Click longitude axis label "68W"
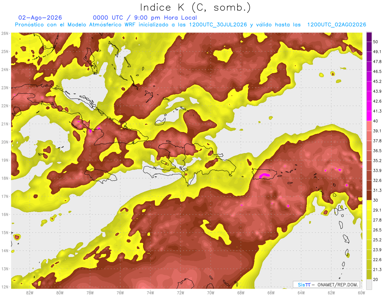This screenshot has width=384, height=297. (x=241, y=293)
